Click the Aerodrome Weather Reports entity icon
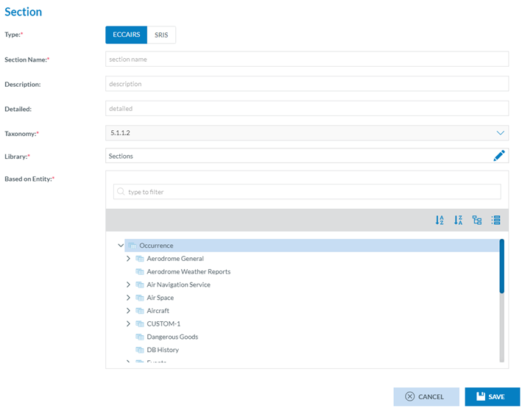The height and width of the screenshot is (408, 522). pos(139,272)
